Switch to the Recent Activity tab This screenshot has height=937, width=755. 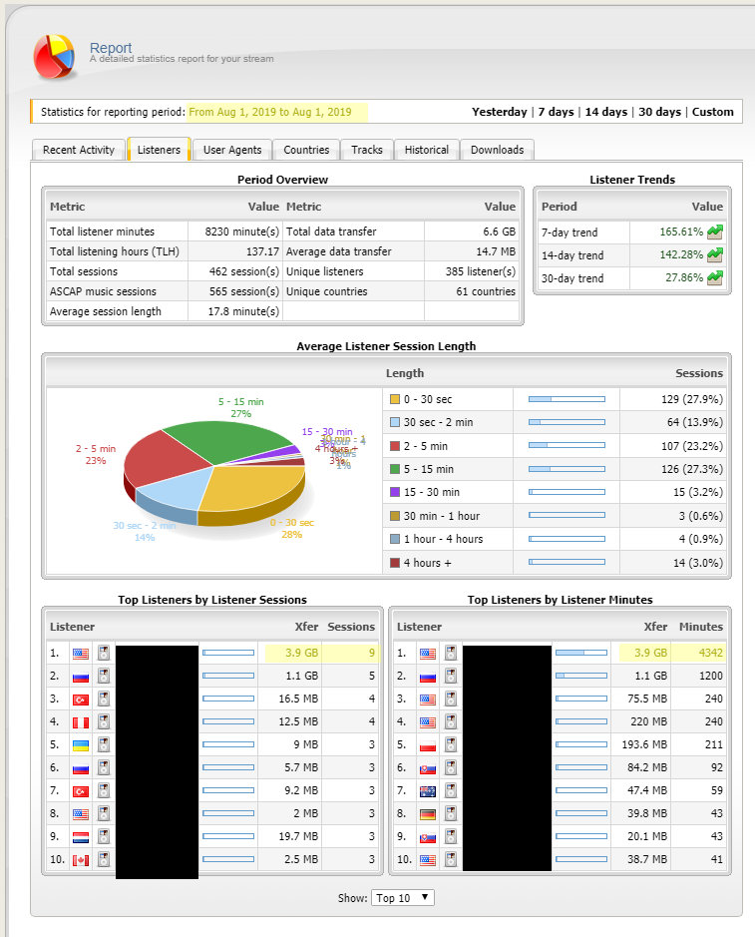tap(79, 150)
